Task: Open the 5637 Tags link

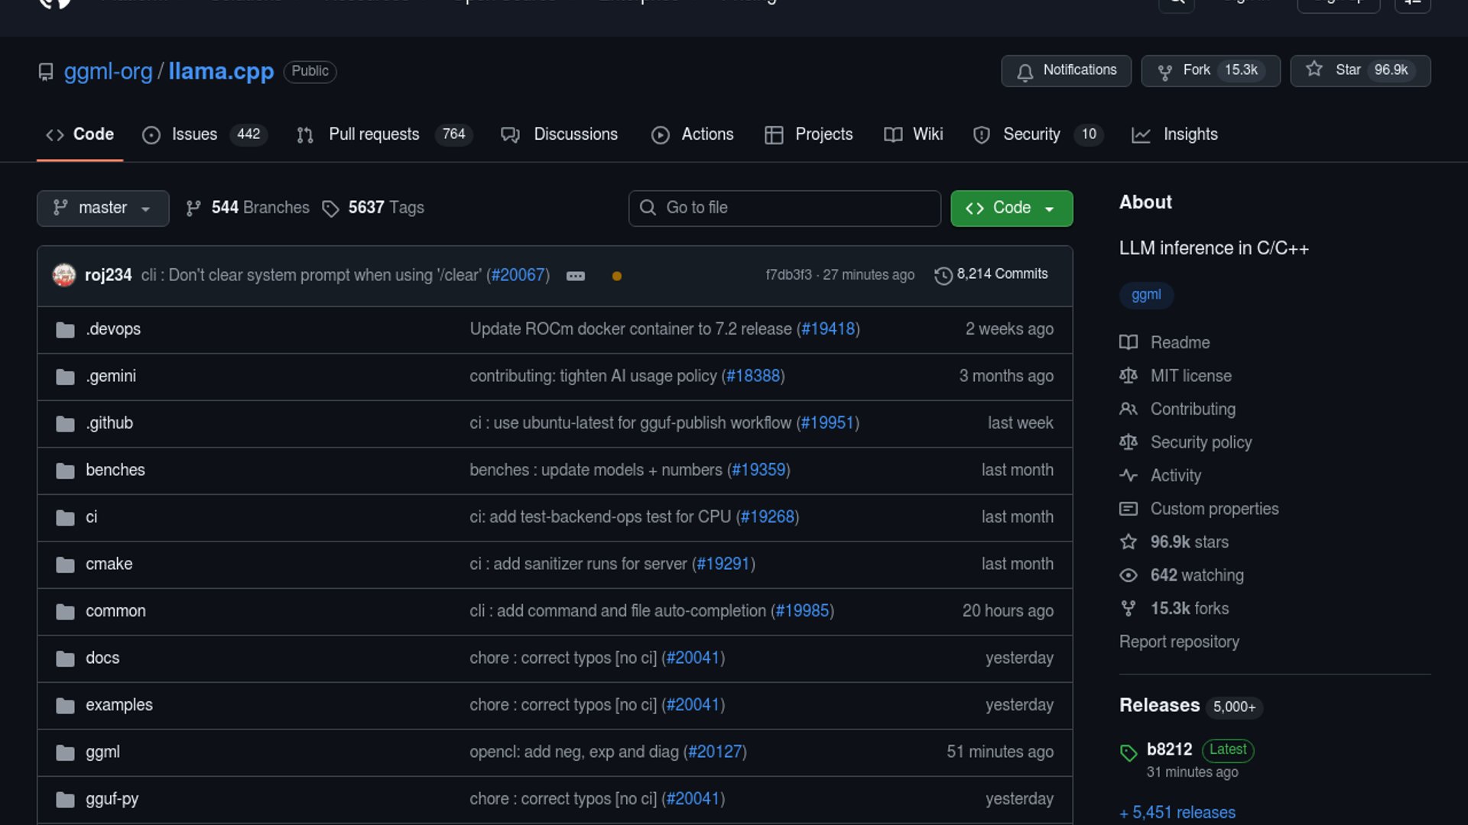Action: [374, 208]
